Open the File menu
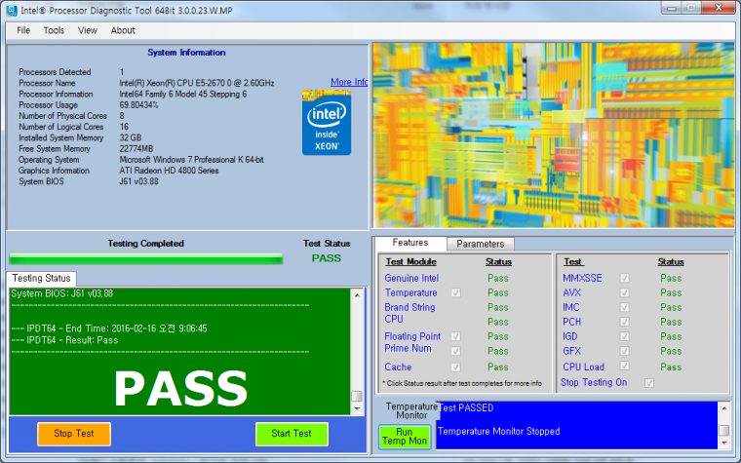 [23, 30]
